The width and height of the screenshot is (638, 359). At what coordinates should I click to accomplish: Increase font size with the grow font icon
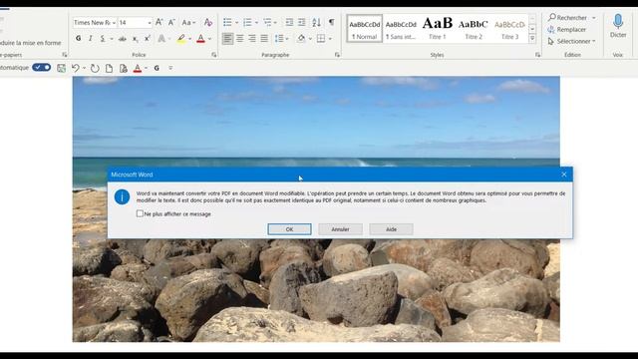click(159, 22)
